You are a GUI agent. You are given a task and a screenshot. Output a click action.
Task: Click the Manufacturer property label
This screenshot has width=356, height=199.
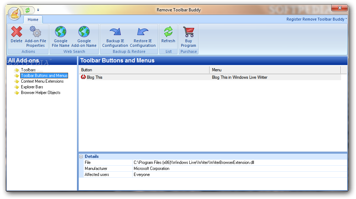tap(96, 168)
